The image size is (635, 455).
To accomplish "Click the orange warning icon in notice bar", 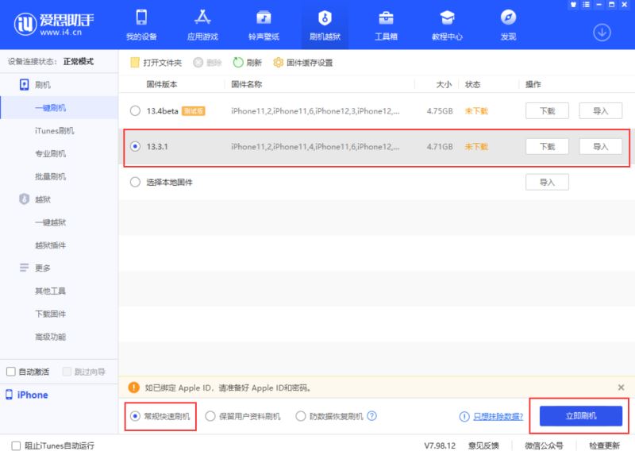I will [x=133, y=388].
